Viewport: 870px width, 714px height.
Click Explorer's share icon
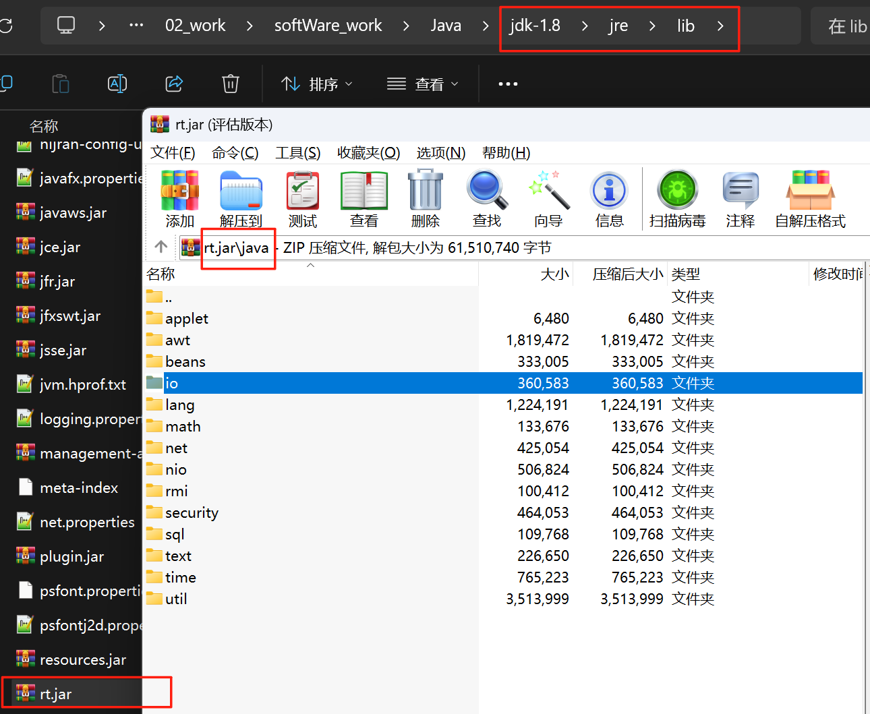174,84
